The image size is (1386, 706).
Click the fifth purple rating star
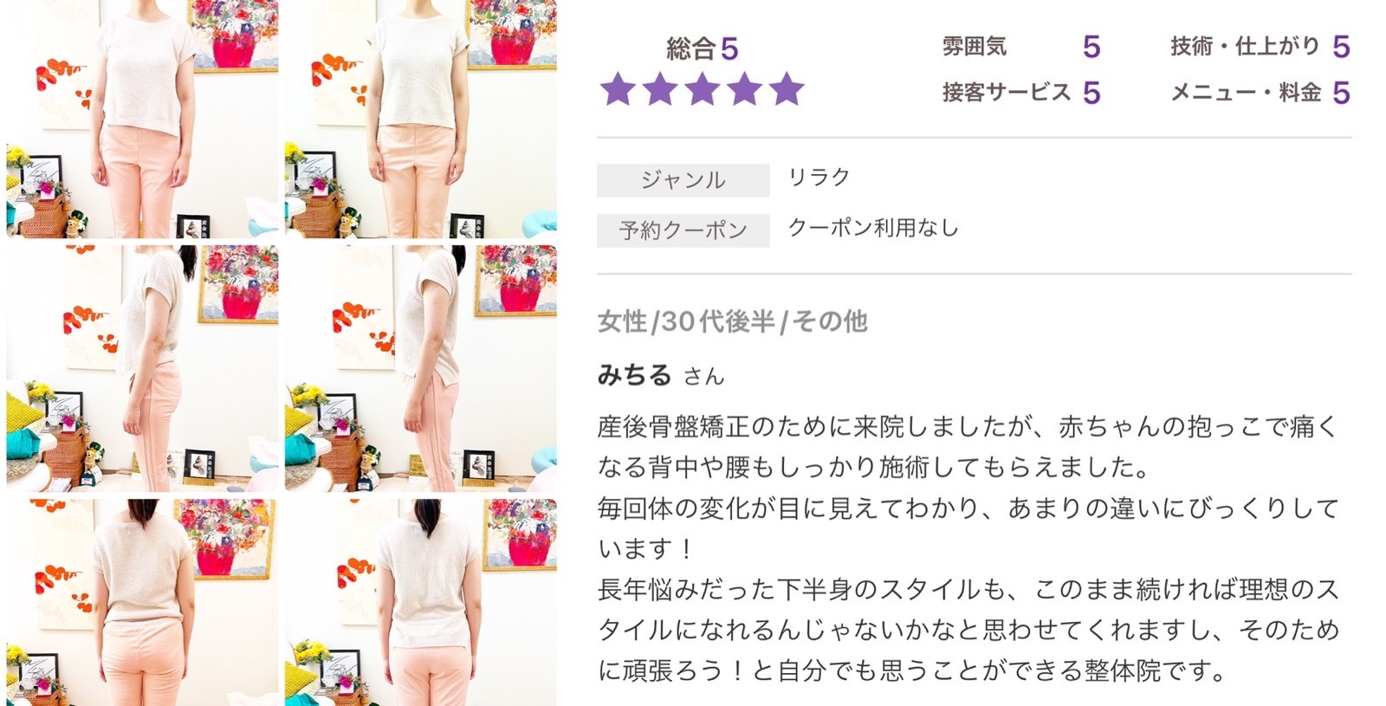coord(787,89)
